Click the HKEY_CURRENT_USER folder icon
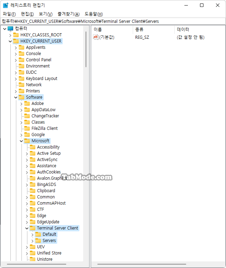The image size is (226, 268). click(16, 41)
